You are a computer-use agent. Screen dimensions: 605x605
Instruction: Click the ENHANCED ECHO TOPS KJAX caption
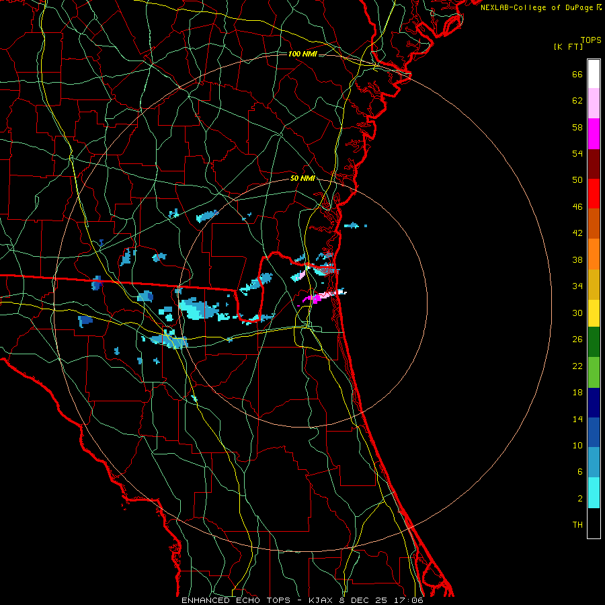(302, 600)
